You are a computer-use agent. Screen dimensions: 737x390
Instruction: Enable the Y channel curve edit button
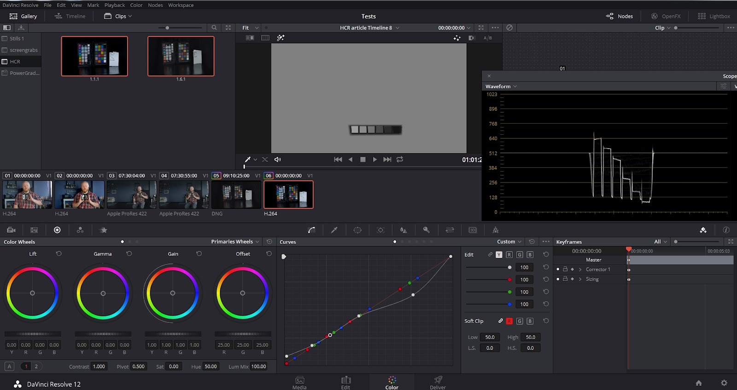click(499, 255)
